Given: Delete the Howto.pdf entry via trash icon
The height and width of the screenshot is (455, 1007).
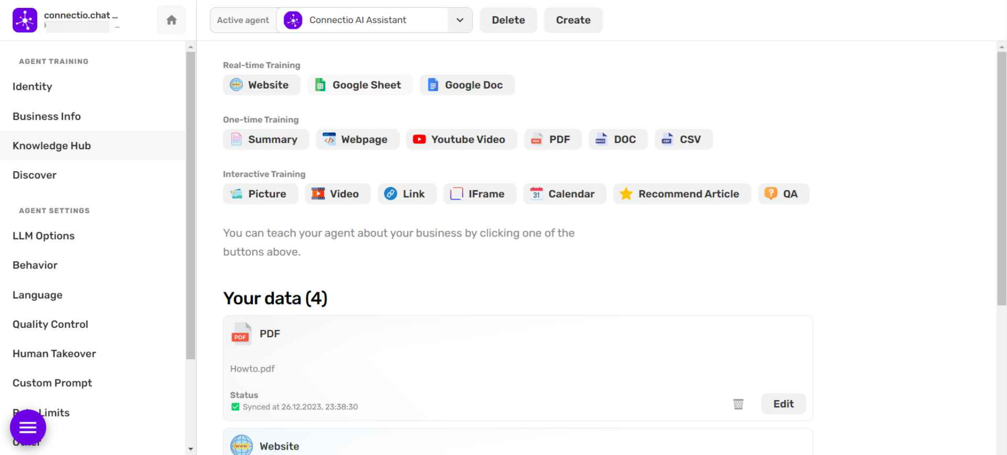Looking at the screenshot, I should click(738, 404).
